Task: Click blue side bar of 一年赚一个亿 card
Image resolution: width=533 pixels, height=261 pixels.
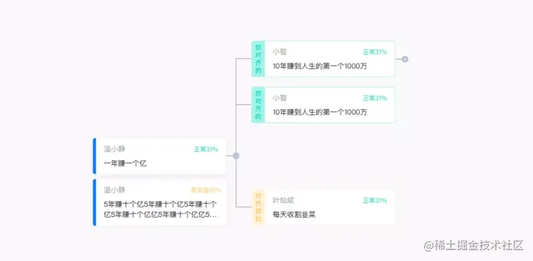Action: [95, 156]
